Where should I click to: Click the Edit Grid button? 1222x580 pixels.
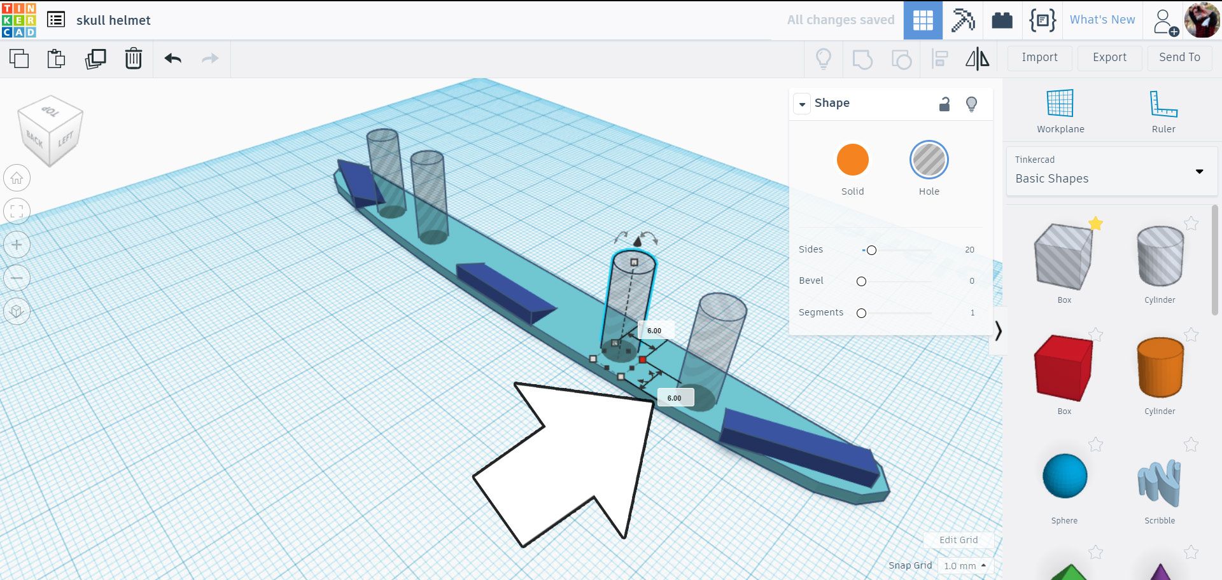tap(959, 540)
